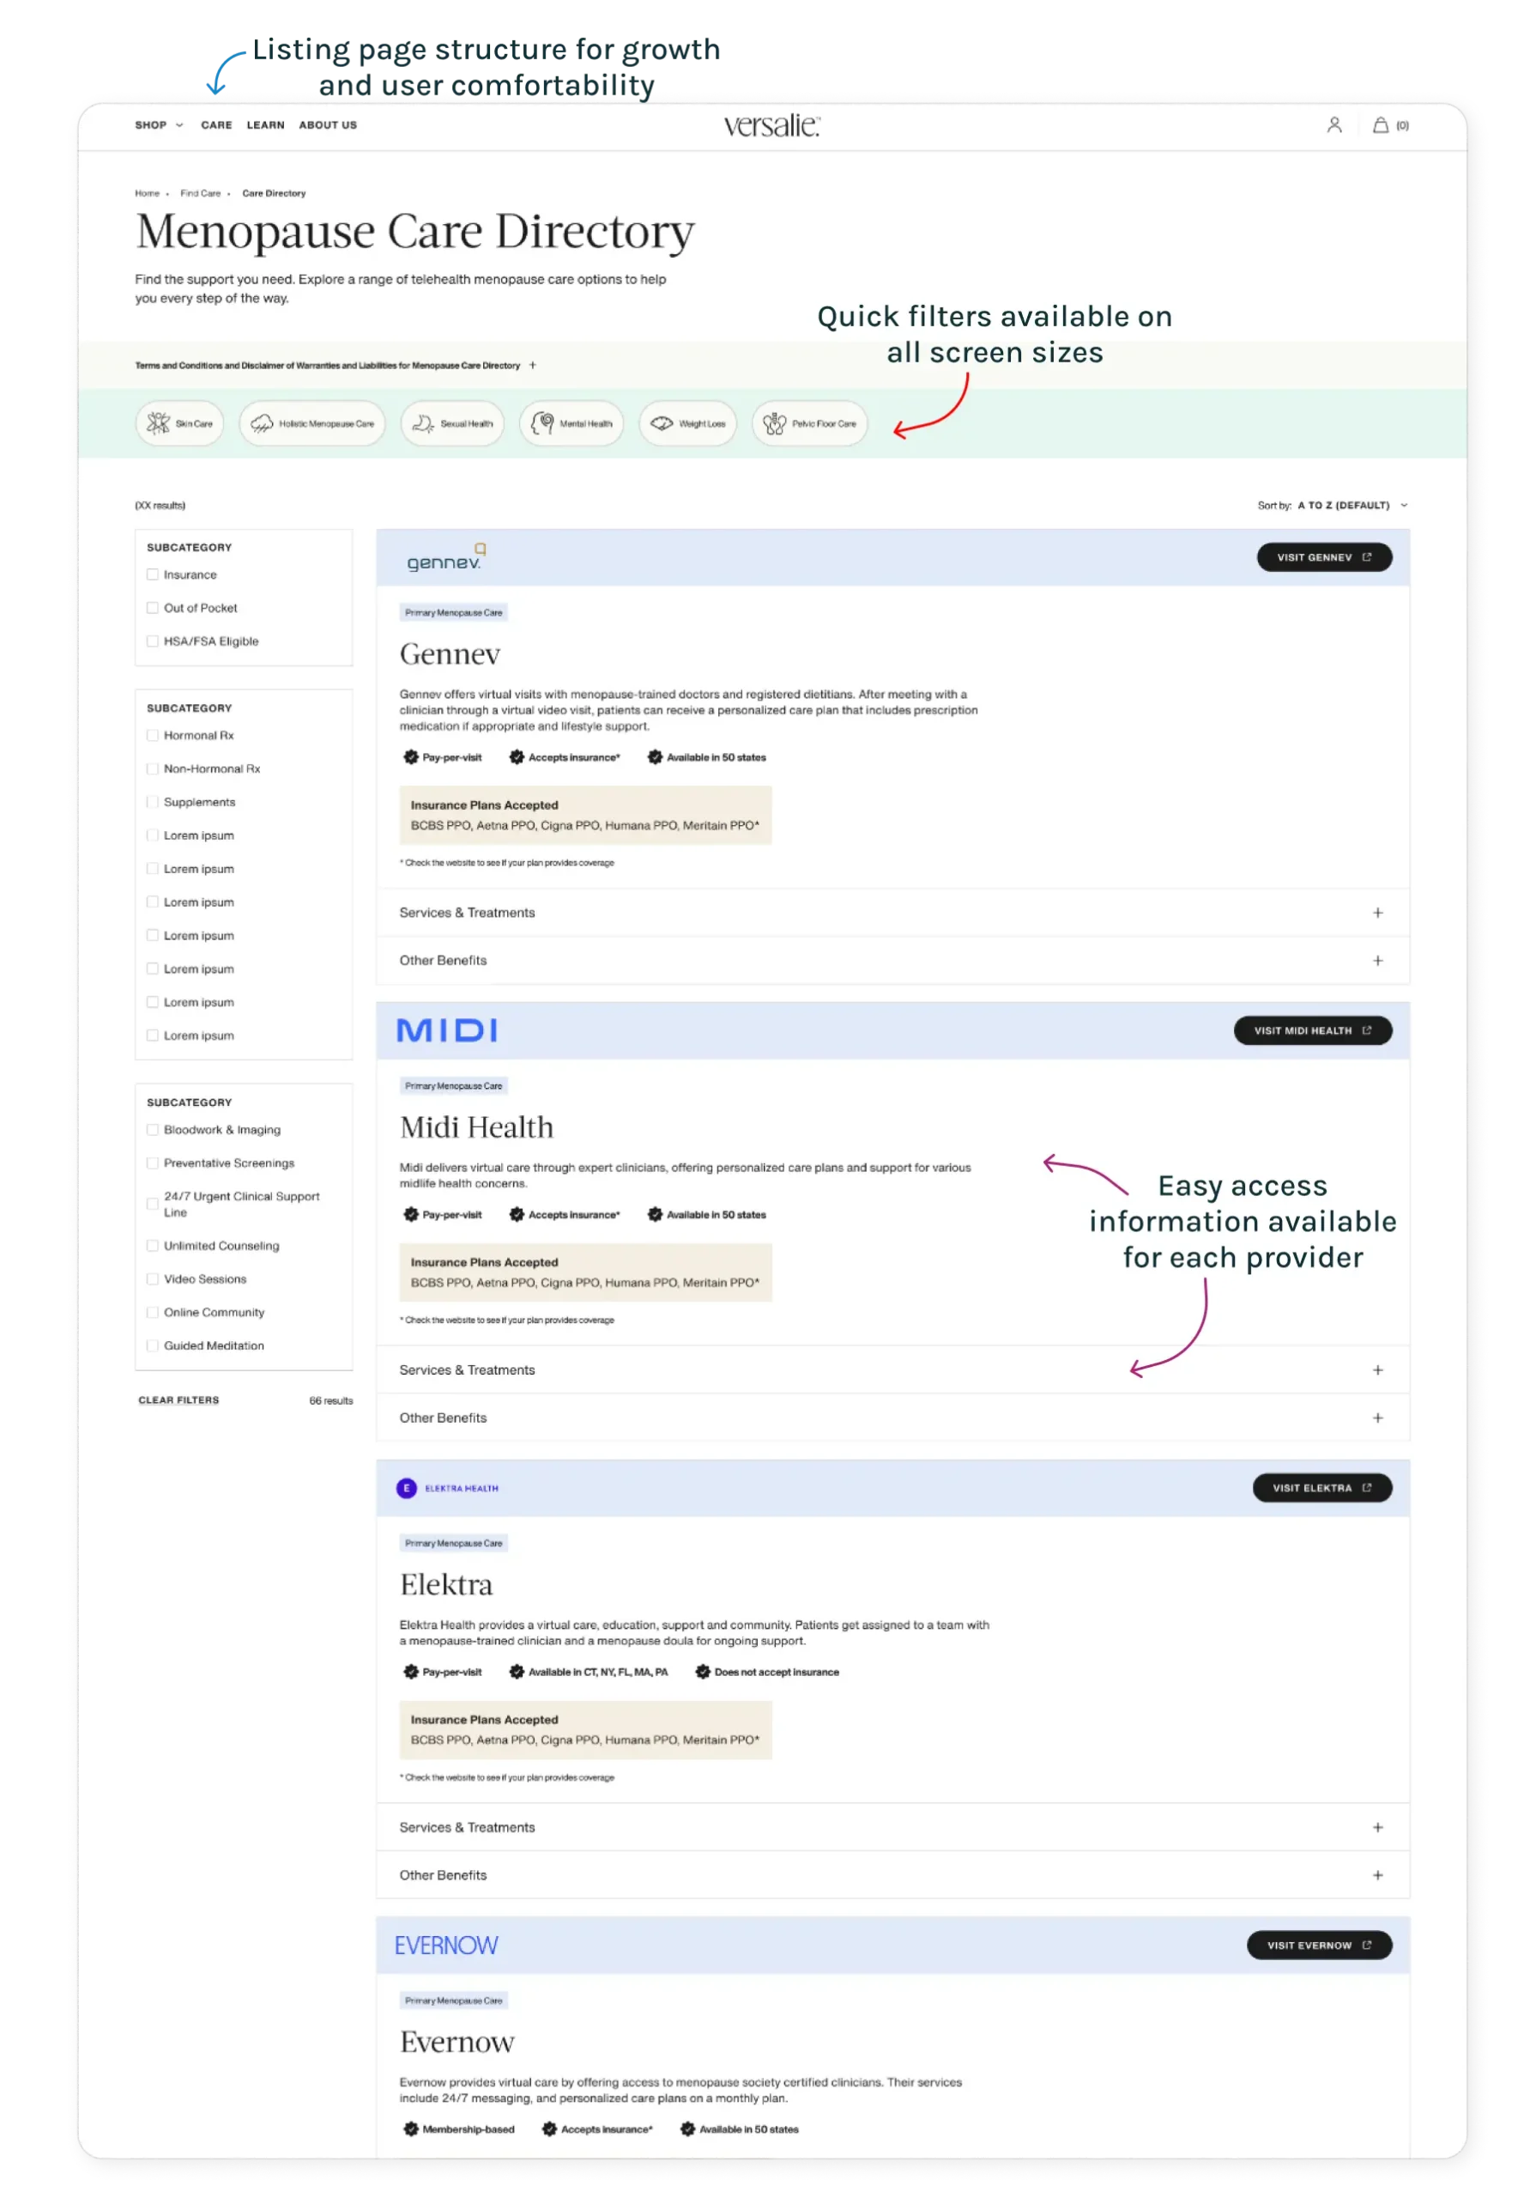Check the Out of Pocket filter
Viewport: 1536px width, 2198px height.
152,608
